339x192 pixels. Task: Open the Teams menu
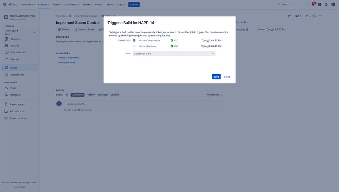[87, 4]
